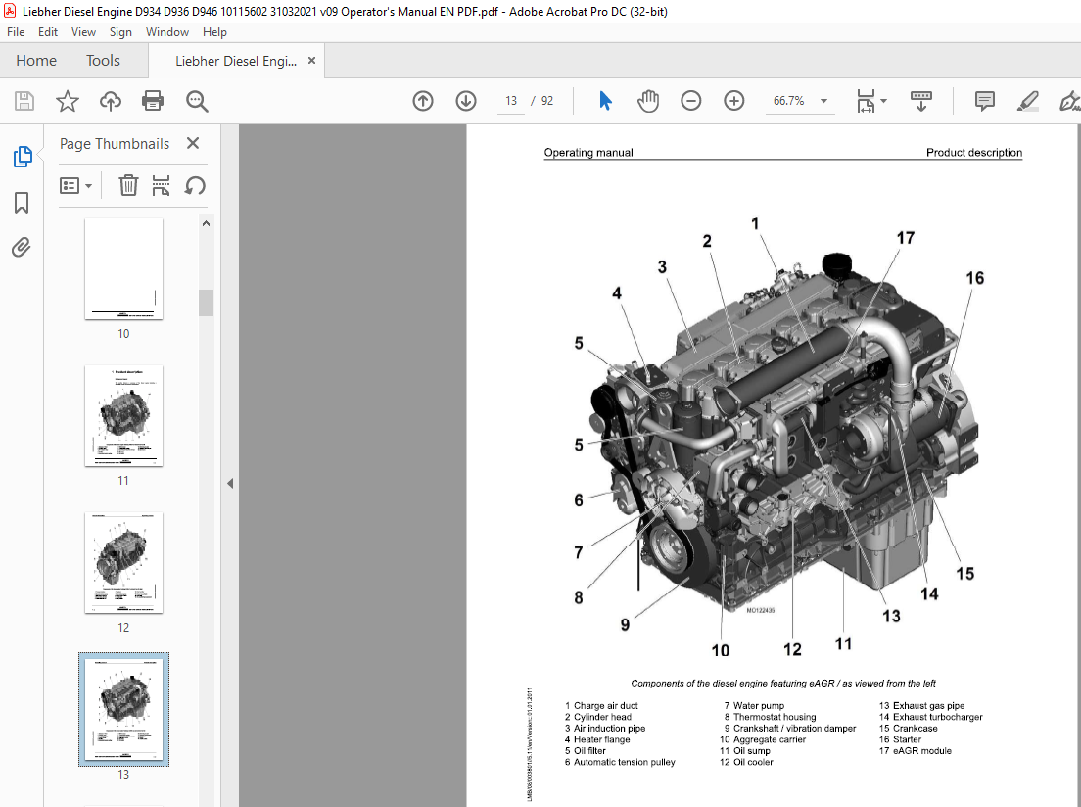Collapse the navigation pane arrow
The width and height of the screenshot is (1081, 807).
tap(229, 484)
